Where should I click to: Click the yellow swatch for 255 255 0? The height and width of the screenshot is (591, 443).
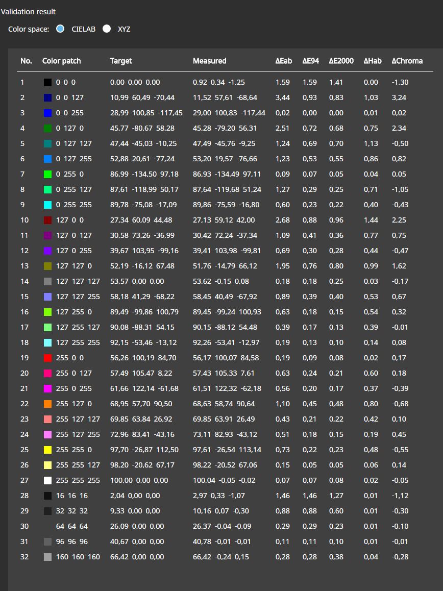pyautogui.click(x=47, y=450)
